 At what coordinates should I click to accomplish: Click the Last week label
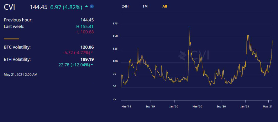pyautogui.click(x=14, y=26)
